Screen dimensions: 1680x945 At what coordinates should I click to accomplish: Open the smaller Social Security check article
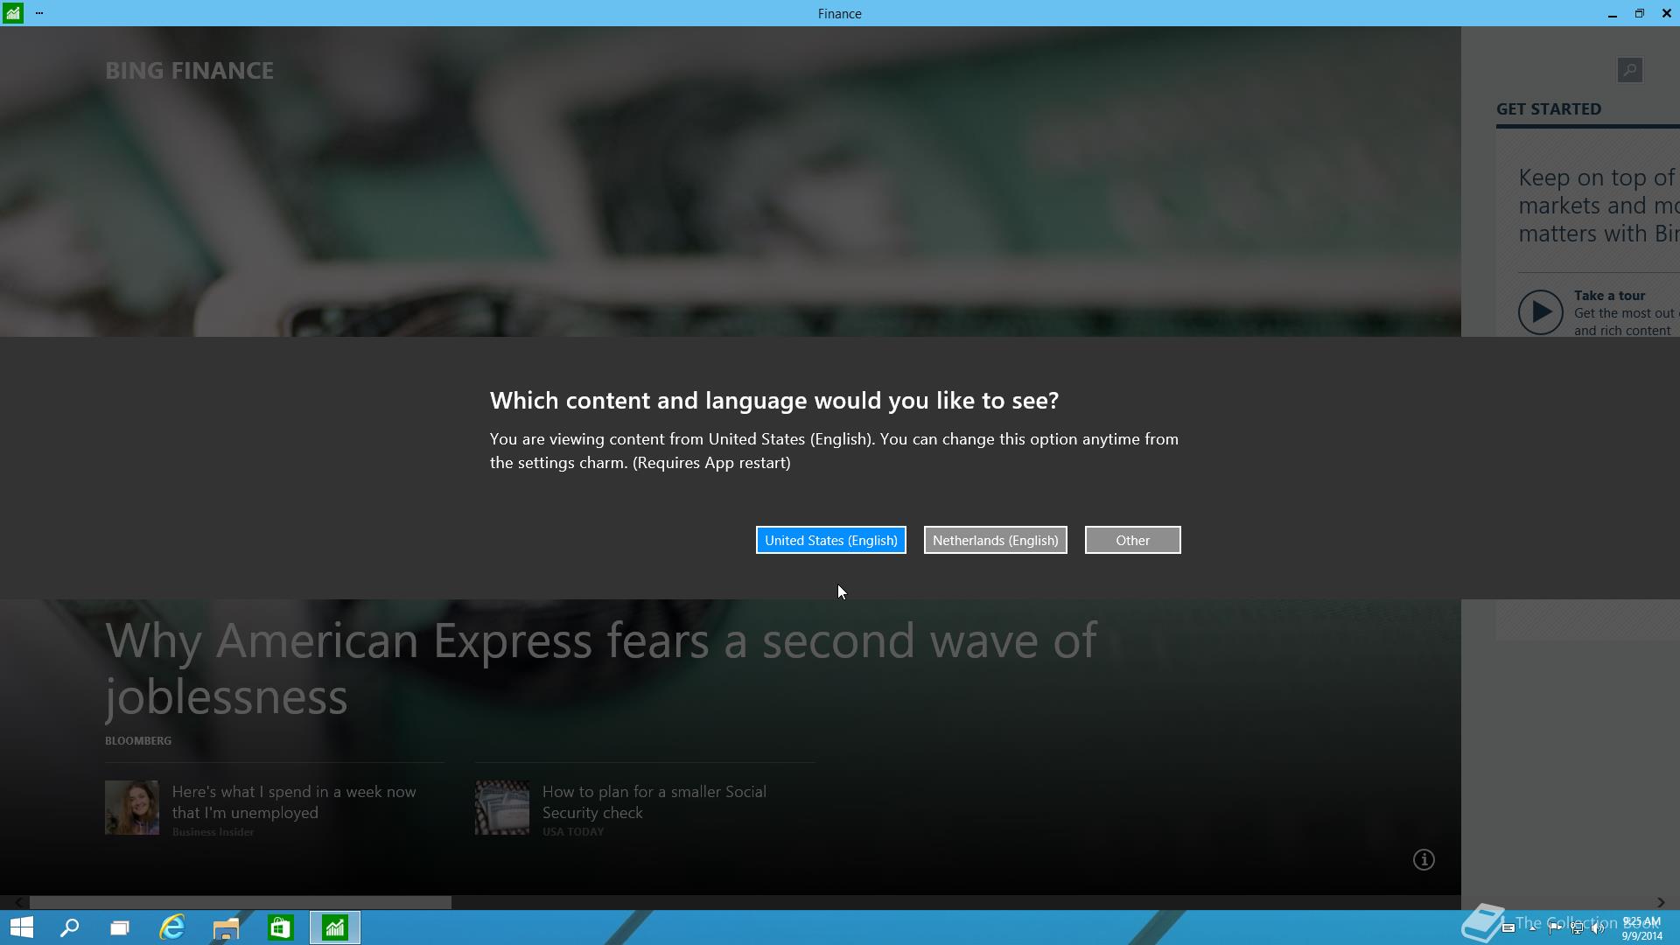click(x=654, y=802)
